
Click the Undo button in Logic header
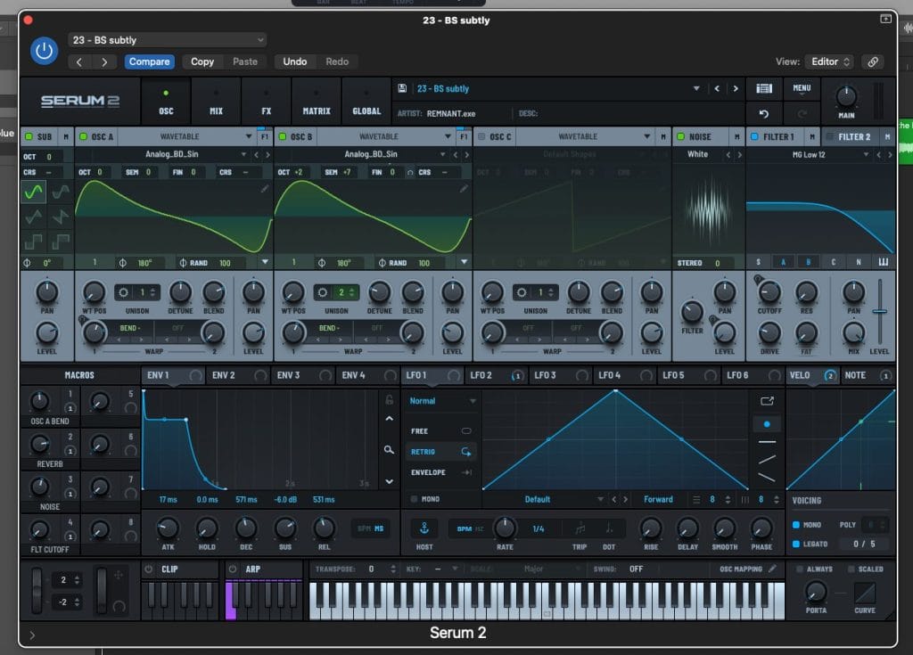point(294,61)
